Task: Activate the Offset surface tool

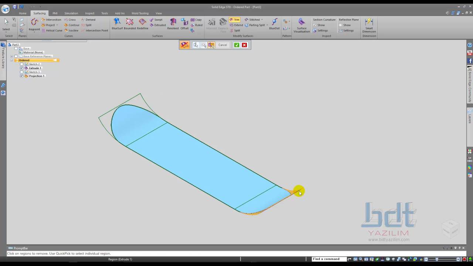Action: pyautogui.click(x=184, y=24)
